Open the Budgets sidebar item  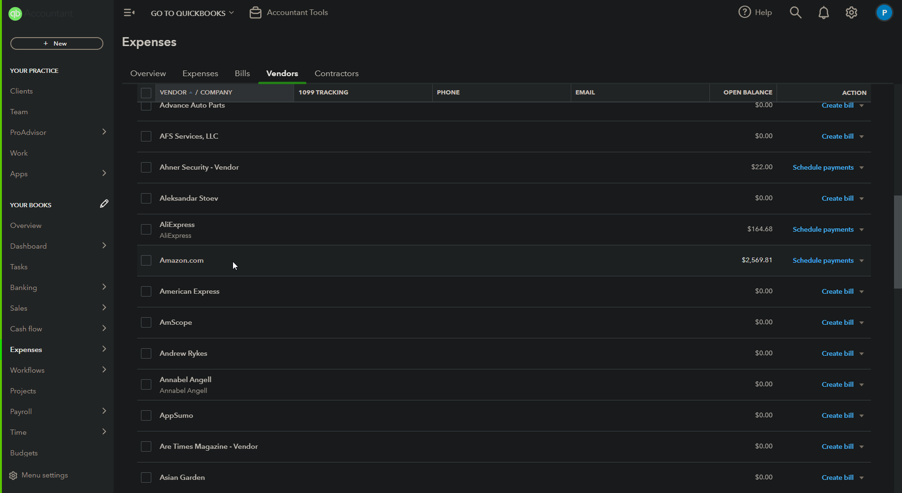[24, 453]
